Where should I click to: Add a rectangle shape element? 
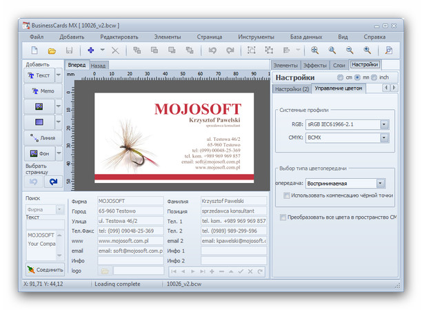tap(39, 122)
